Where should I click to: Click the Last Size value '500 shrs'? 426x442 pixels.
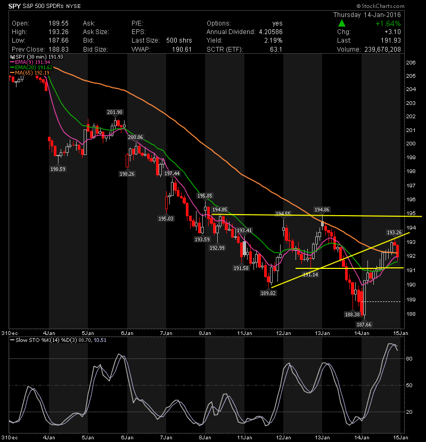coord(179,40)
